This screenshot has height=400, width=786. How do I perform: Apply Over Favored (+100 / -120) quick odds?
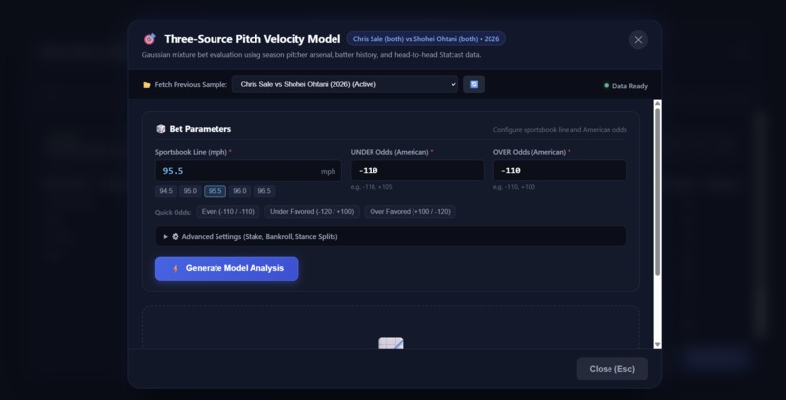(410, 212)
